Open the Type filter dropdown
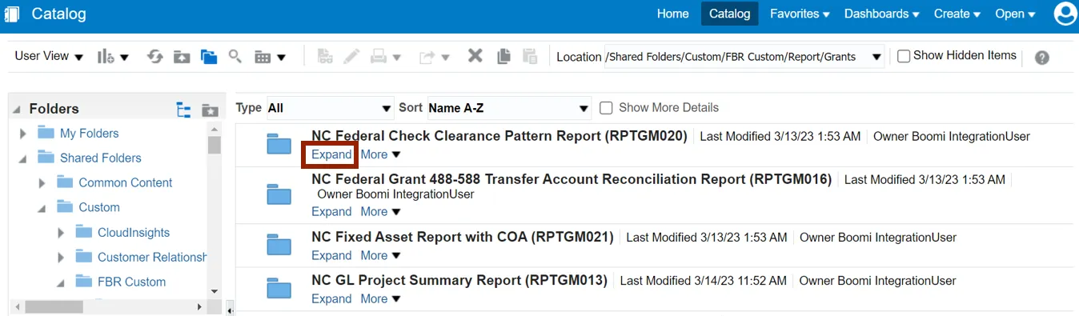The width and height of the screenshot is (1079, 316). 331,108
